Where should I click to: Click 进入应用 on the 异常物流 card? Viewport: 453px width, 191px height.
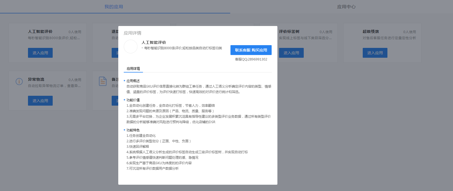[40, 101]
